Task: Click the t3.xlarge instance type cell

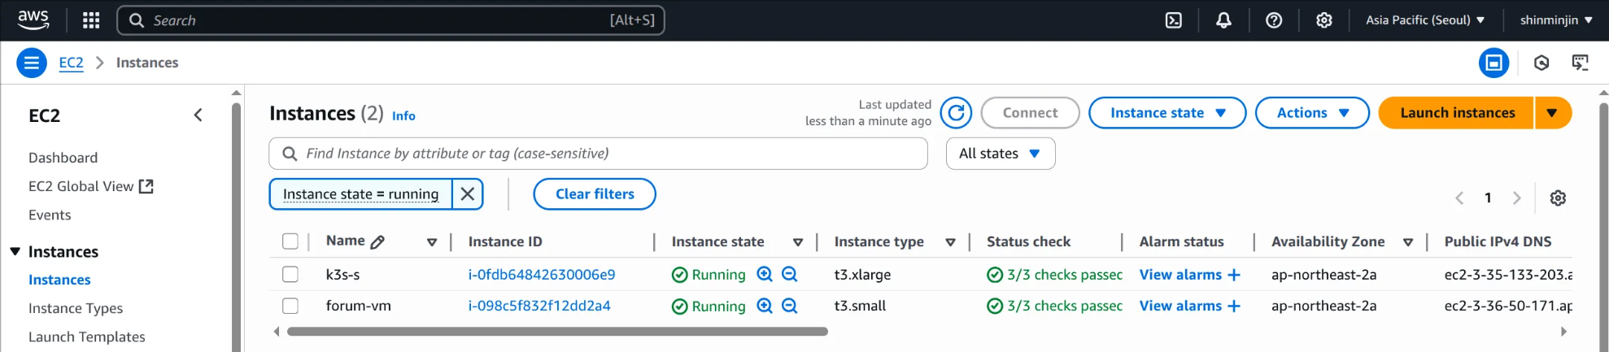Action: click(862, 275)
